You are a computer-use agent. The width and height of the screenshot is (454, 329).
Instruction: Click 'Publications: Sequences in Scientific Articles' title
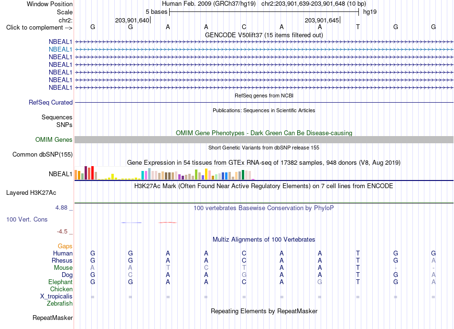pos(264,110)
